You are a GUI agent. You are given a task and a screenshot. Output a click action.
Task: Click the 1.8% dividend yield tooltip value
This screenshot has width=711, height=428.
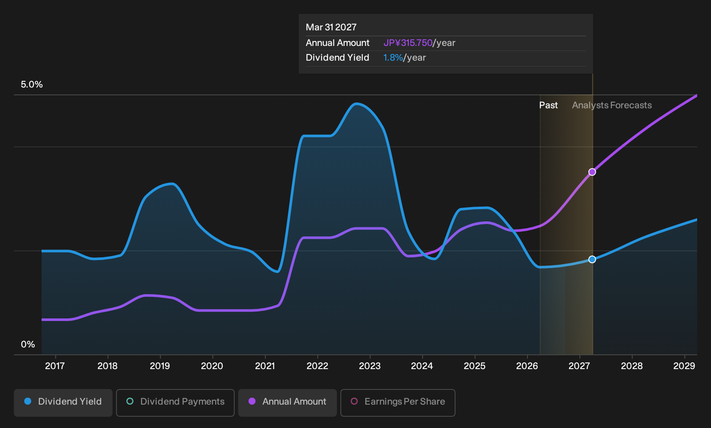[x=393, y=58]
